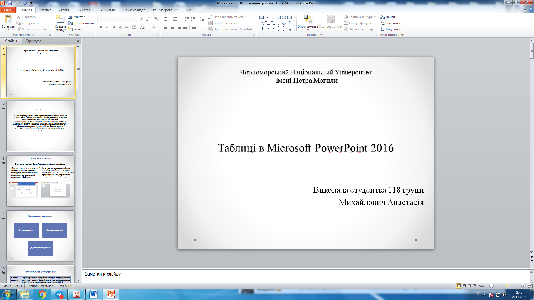Click the Decrease Font Size icon
Image resolution: width=534 pixels, height=300 pixels.
(x=148, y=19)
